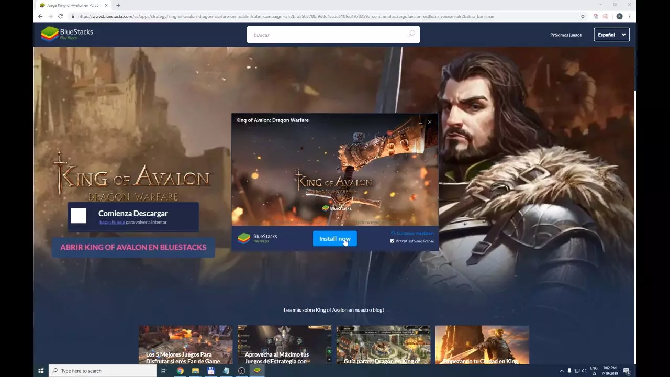Click the Install now button
This screenshot has width=670, height=377.
point(334,239)
